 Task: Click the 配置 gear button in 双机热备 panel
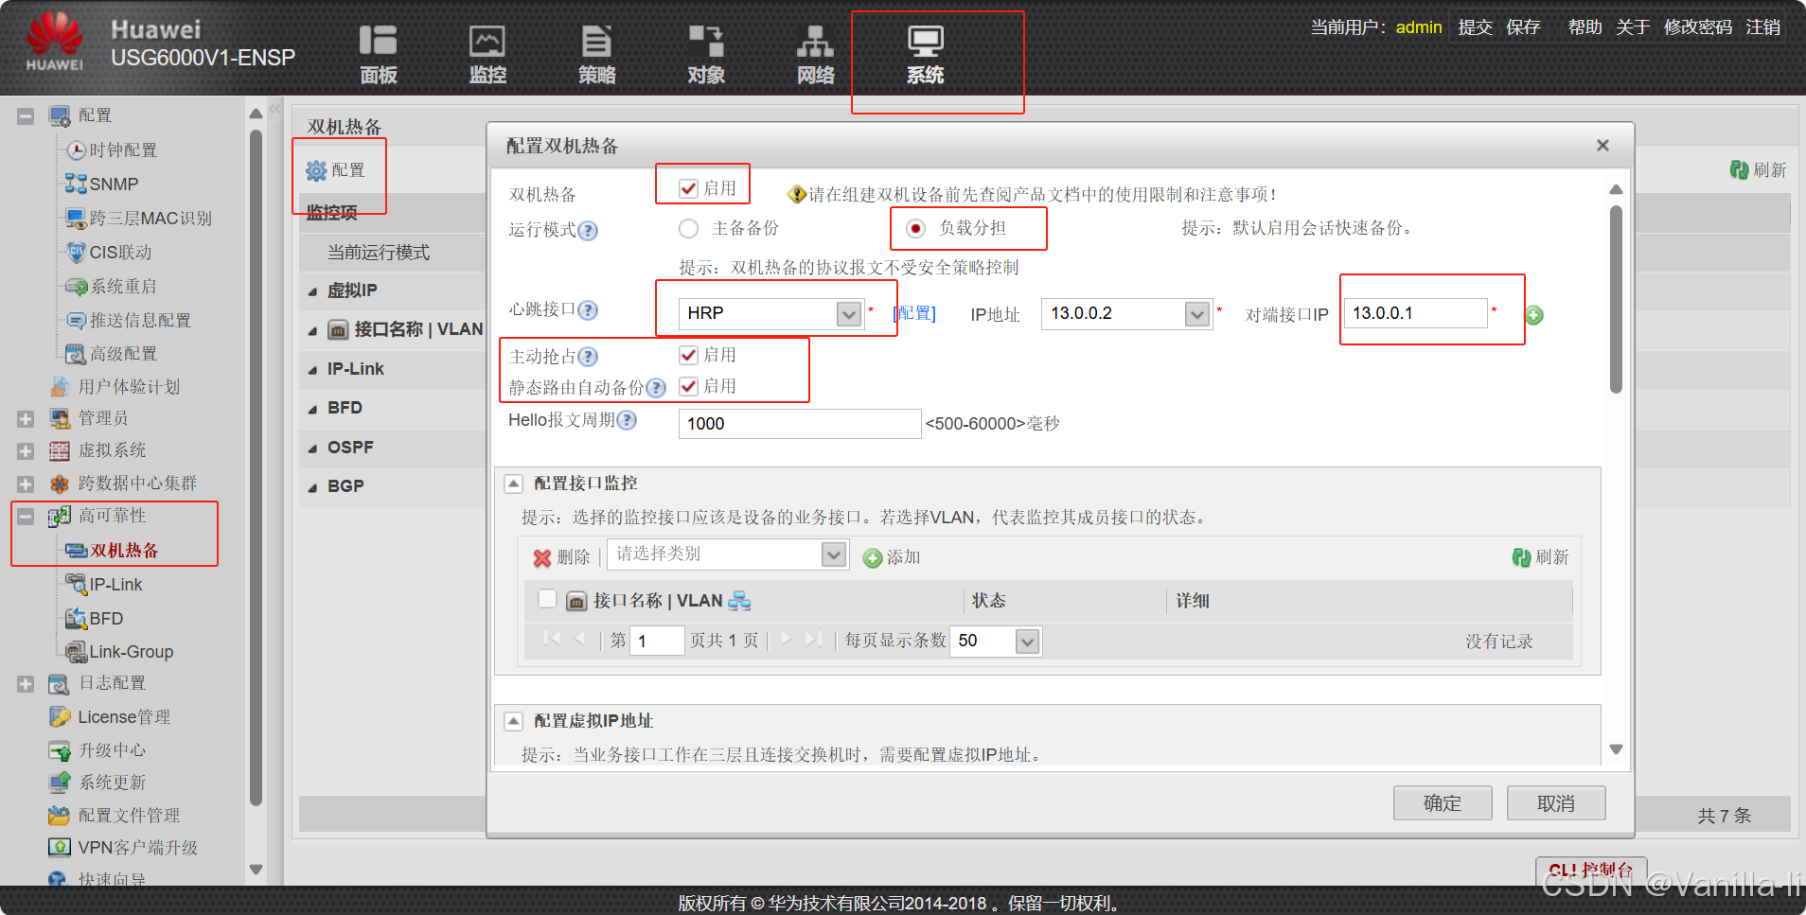pyautogui.click(x=336, y=170)
